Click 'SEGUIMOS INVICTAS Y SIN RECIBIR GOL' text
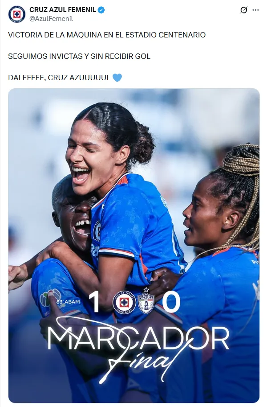267x407 pixels. click(x=79, y=56)
